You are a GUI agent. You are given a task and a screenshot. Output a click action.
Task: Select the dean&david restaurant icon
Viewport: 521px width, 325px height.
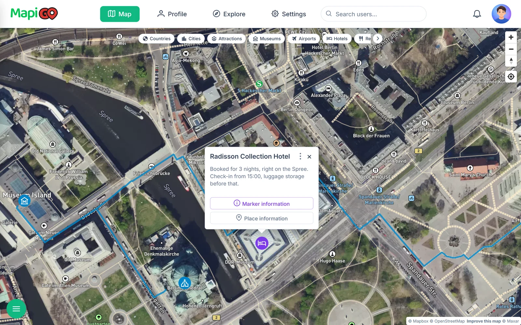394,154
